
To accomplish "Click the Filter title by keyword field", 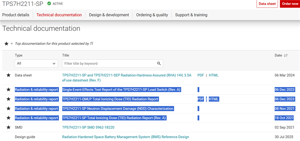I will click(x=112, y=63).
